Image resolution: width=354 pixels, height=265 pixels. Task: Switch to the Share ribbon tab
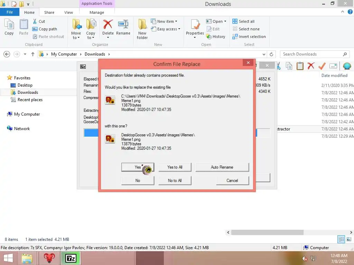click(x=49, y=12)
